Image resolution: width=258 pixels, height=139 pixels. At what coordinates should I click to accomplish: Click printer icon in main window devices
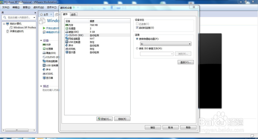[x=44, y=74]
